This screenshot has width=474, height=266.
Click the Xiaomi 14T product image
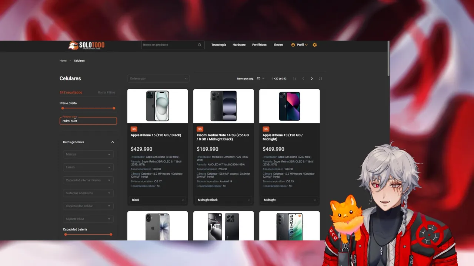coord(223,226)
